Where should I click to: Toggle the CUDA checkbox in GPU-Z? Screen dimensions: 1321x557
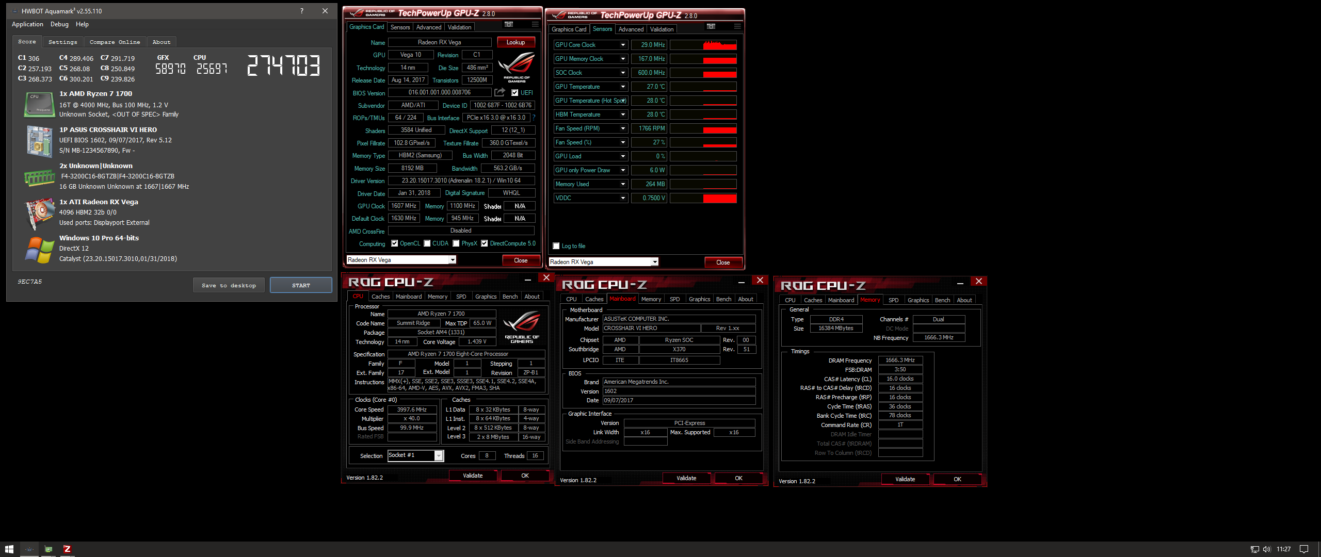tap(427, 243)
